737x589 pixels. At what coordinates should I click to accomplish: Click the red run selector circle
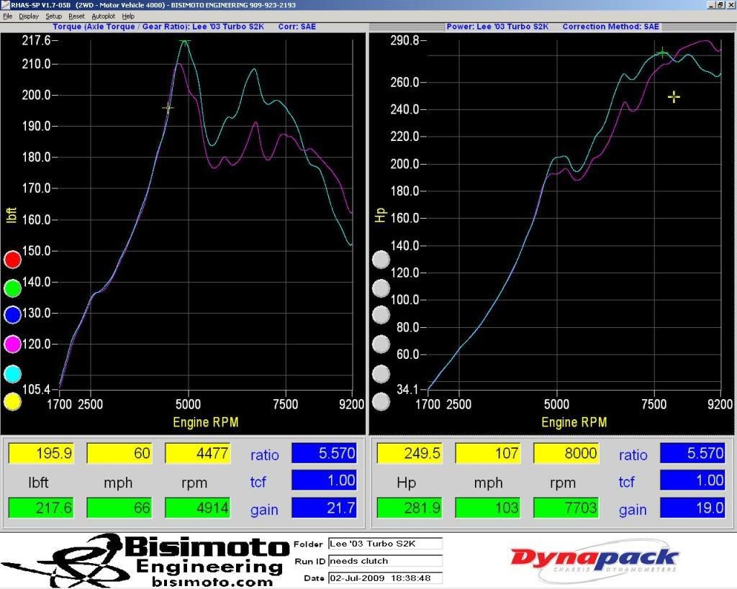click(x=12, y=260)
